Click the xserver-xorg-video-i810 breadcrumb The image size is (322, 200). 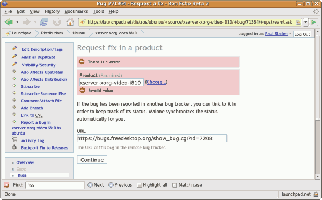(x=116, y=33)
